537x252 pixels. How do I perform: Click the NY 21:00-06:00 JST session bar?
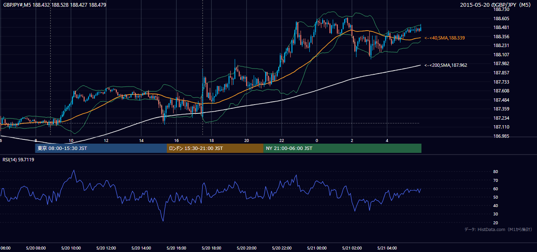point(342,148)
